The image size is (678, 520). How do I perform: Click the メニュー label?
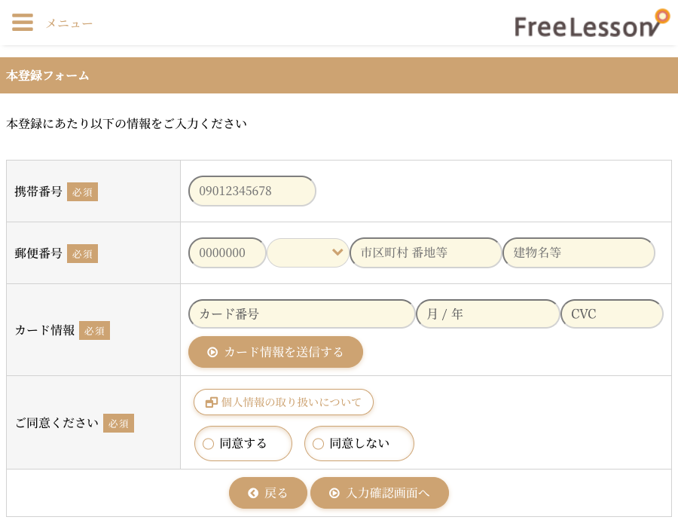pyautogui.click(x=69, y=23)
